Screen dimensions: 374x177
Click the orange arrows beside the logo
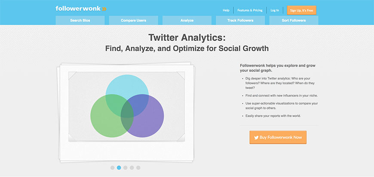click(x=104, y=9)
